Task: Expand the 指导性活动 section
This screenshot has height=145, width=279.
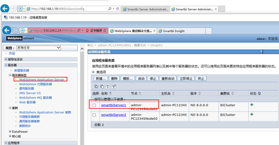Action: point(6,59)
